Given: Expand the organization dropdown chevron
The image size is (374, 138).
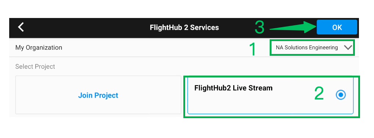Looking at the screenshot, I should [348, 48].
